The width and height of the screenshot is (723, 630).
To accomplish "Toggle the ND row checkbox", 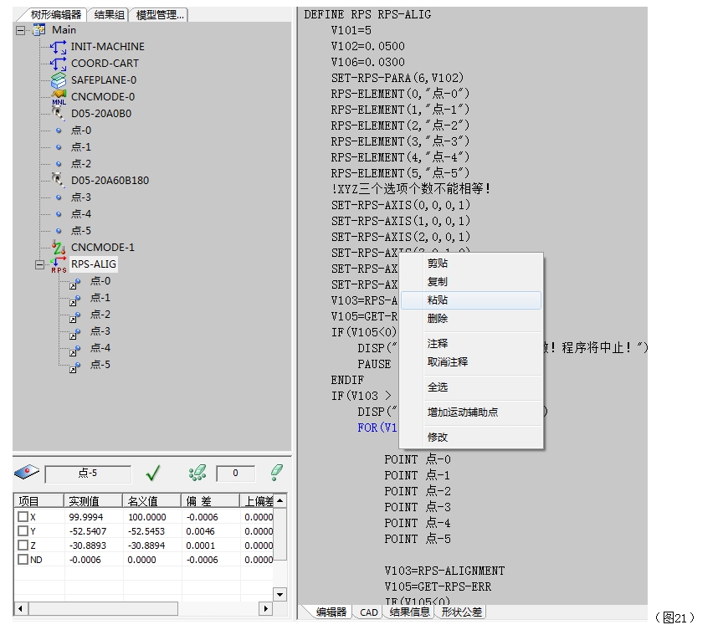I will tap(23, 560).
